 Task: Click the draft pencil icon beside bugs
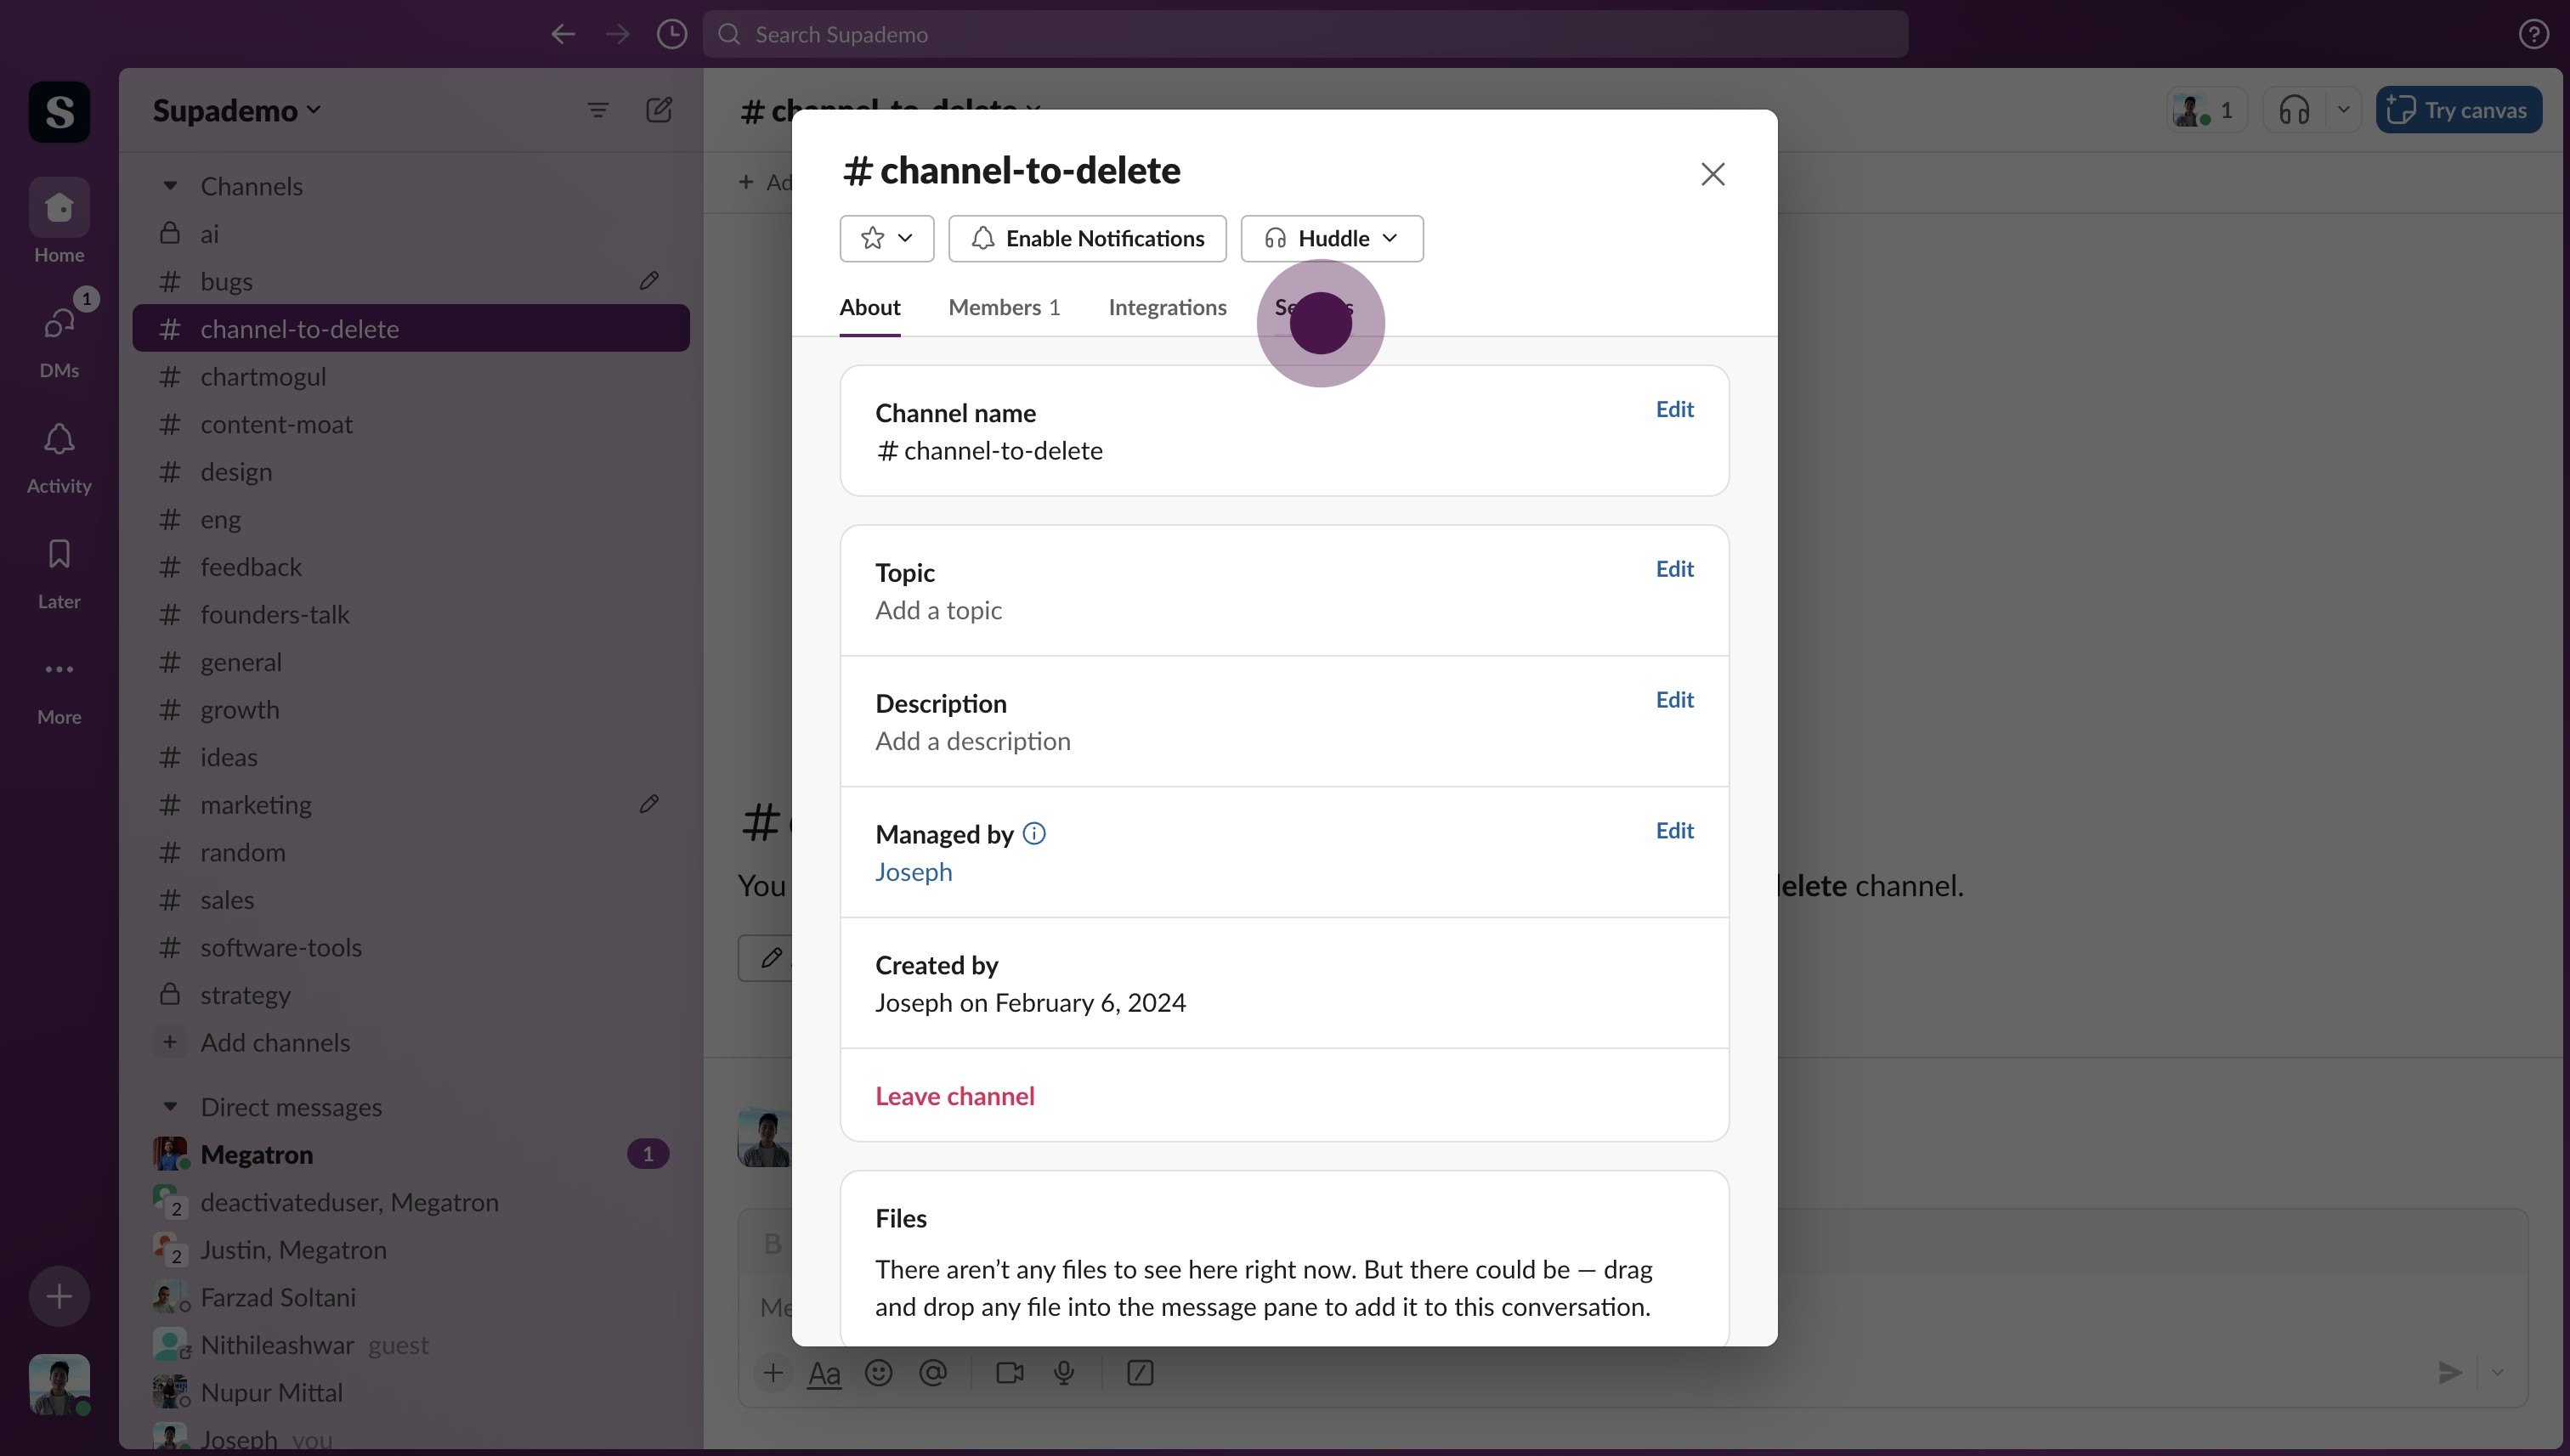(x=648, y=281)
